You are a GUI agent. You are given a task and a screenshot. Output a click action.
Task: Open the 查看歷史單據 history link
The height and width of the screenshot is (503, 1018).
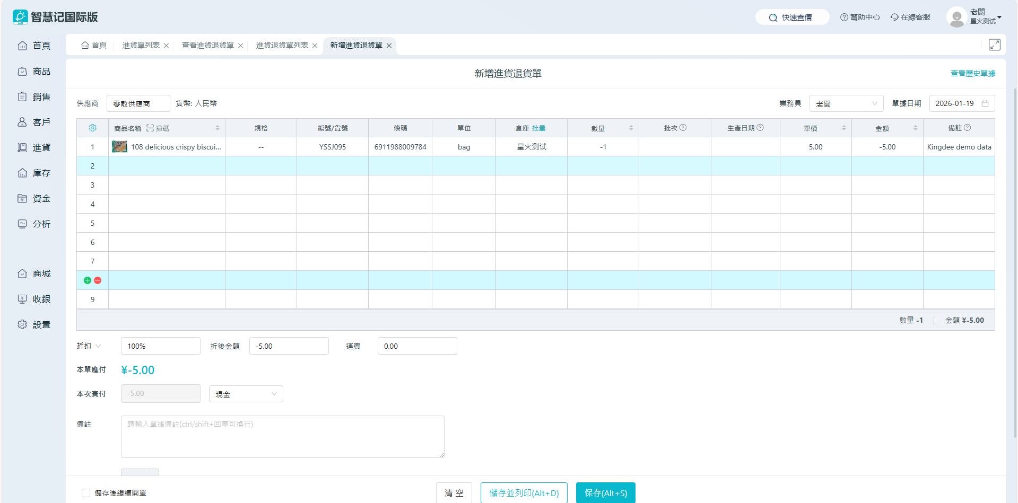(972, 73)
